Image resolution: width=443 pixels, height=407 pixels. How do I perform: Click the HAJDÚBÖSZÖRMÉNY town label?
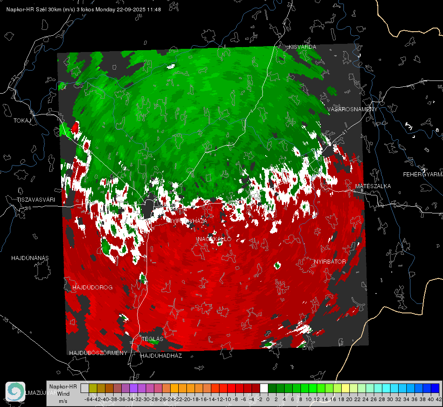(98, 353)
